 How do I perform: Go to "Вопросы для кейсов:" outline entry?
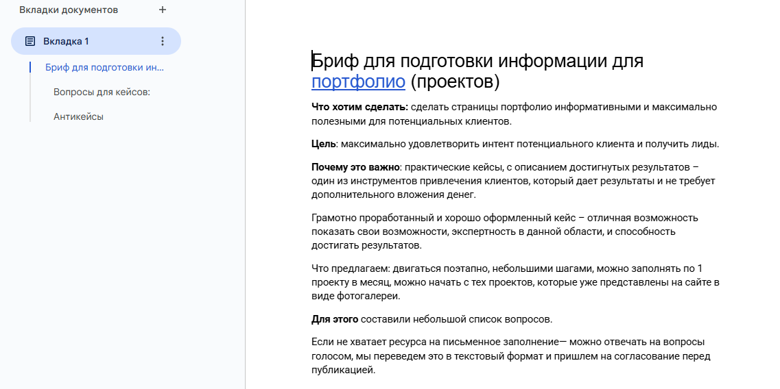[x=102, y=92]
